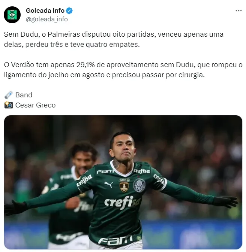Click the camera emoji beside Cesar Greco
246x252 pixels.
pyautogui.click(x=9, y=105)
